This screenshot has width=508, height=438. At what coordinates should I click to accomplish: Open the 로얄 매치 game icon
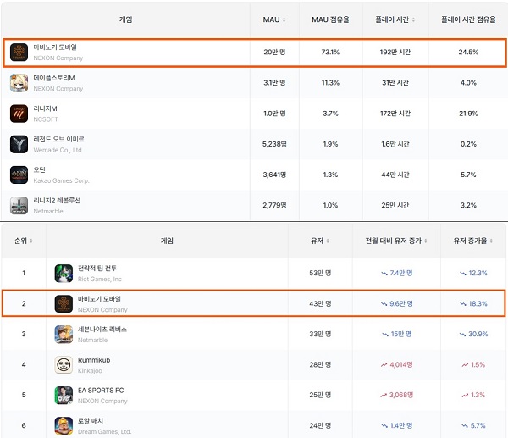pyautogui.click(x=63, y=424)
